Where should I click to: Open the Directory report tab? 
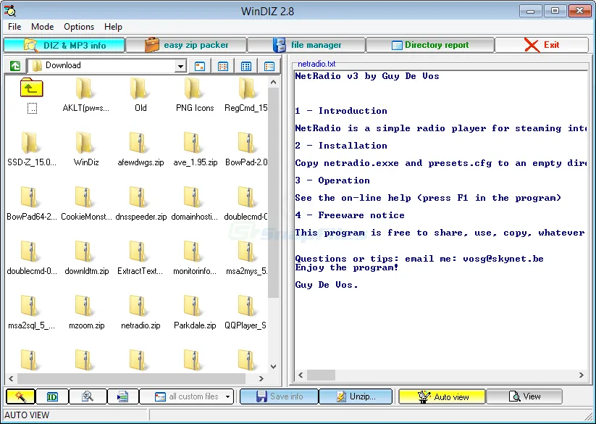[x=430, y=45]
